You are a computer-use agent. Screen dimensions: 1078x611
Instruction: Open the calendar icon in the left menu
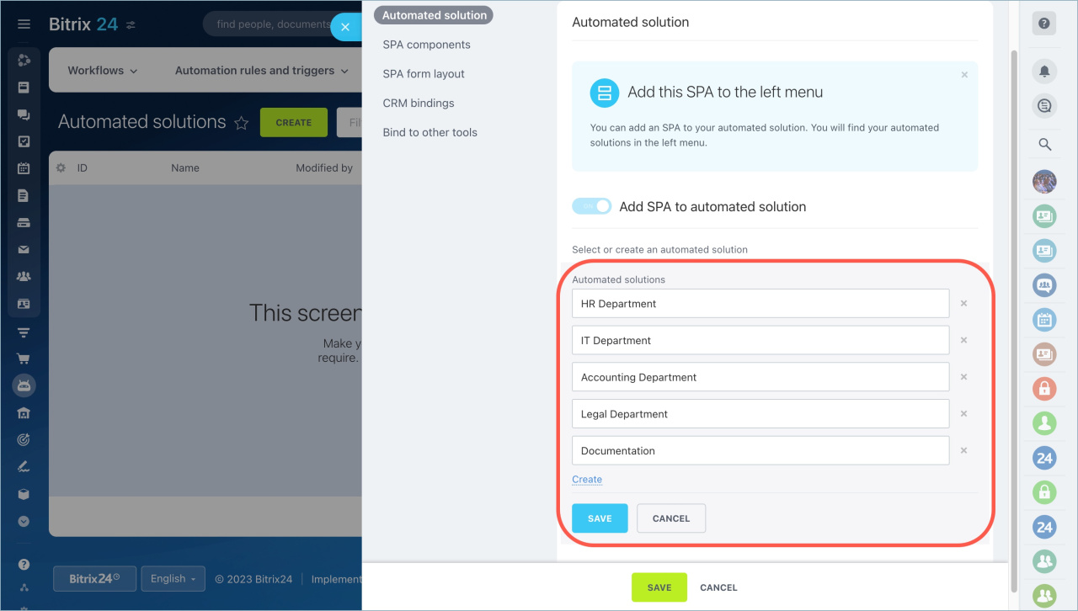[24, 167]
